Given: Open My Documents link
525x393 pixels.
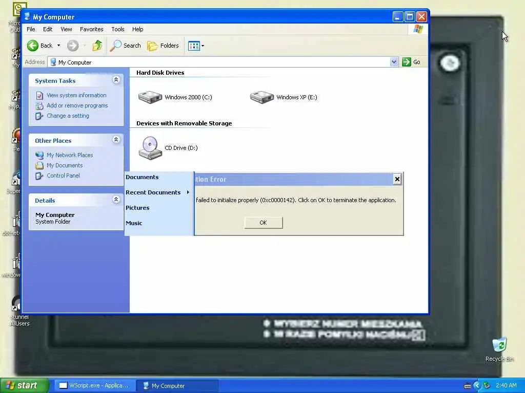Looking at the screenshot, I should [65, 165].
